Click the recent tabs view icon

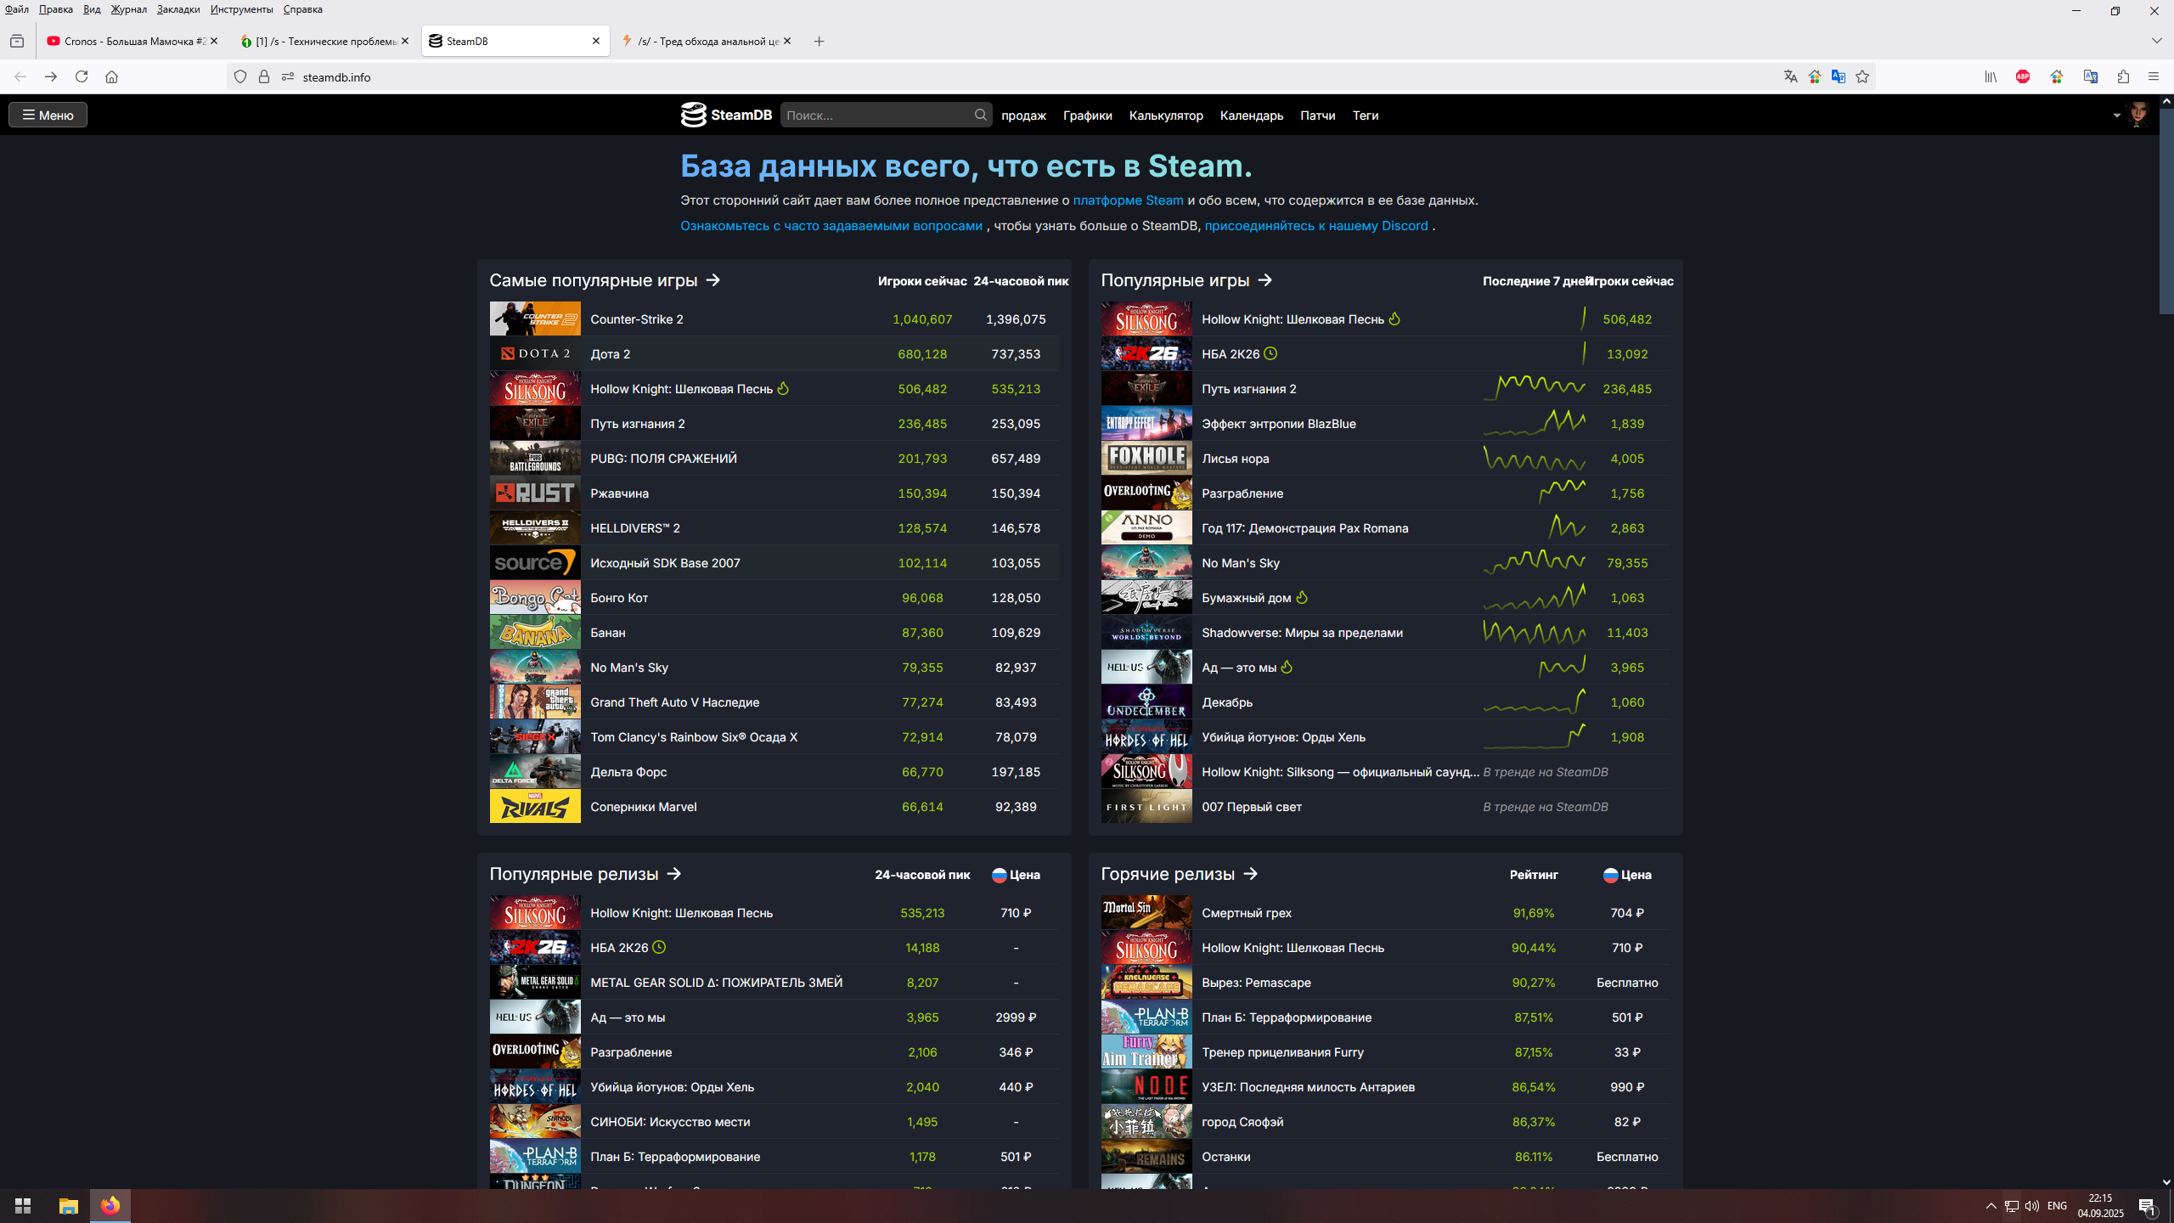click(17, 41)
